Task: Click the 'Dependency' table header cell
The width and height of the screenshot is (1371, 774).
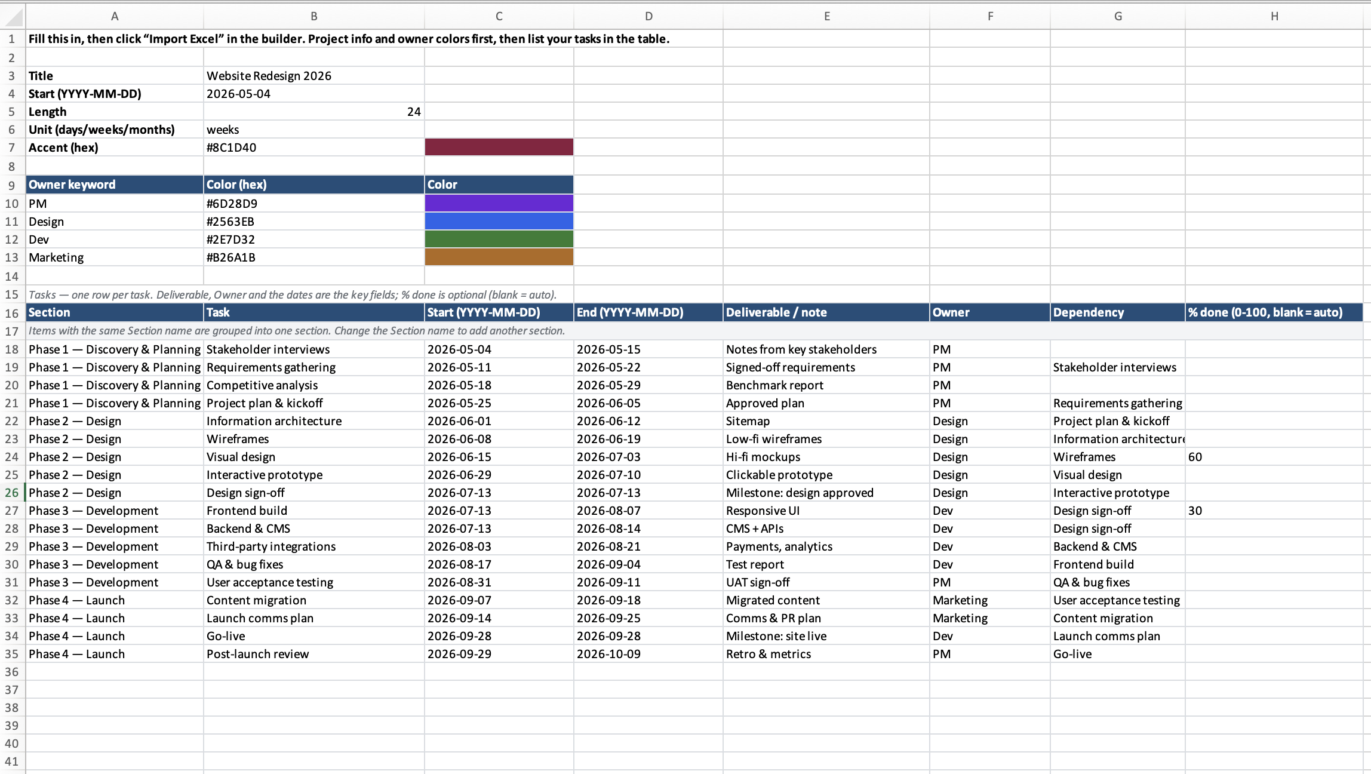Action: pyautogui.click(x=1118, y=312)
